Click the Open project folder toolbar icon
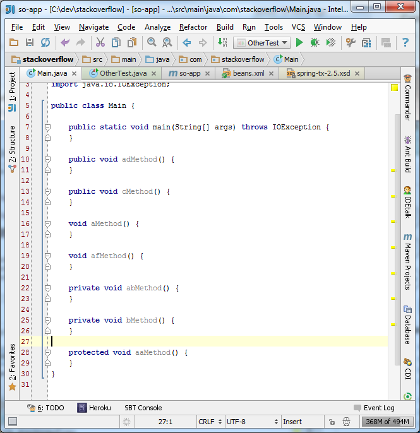 tap(14, 42)
